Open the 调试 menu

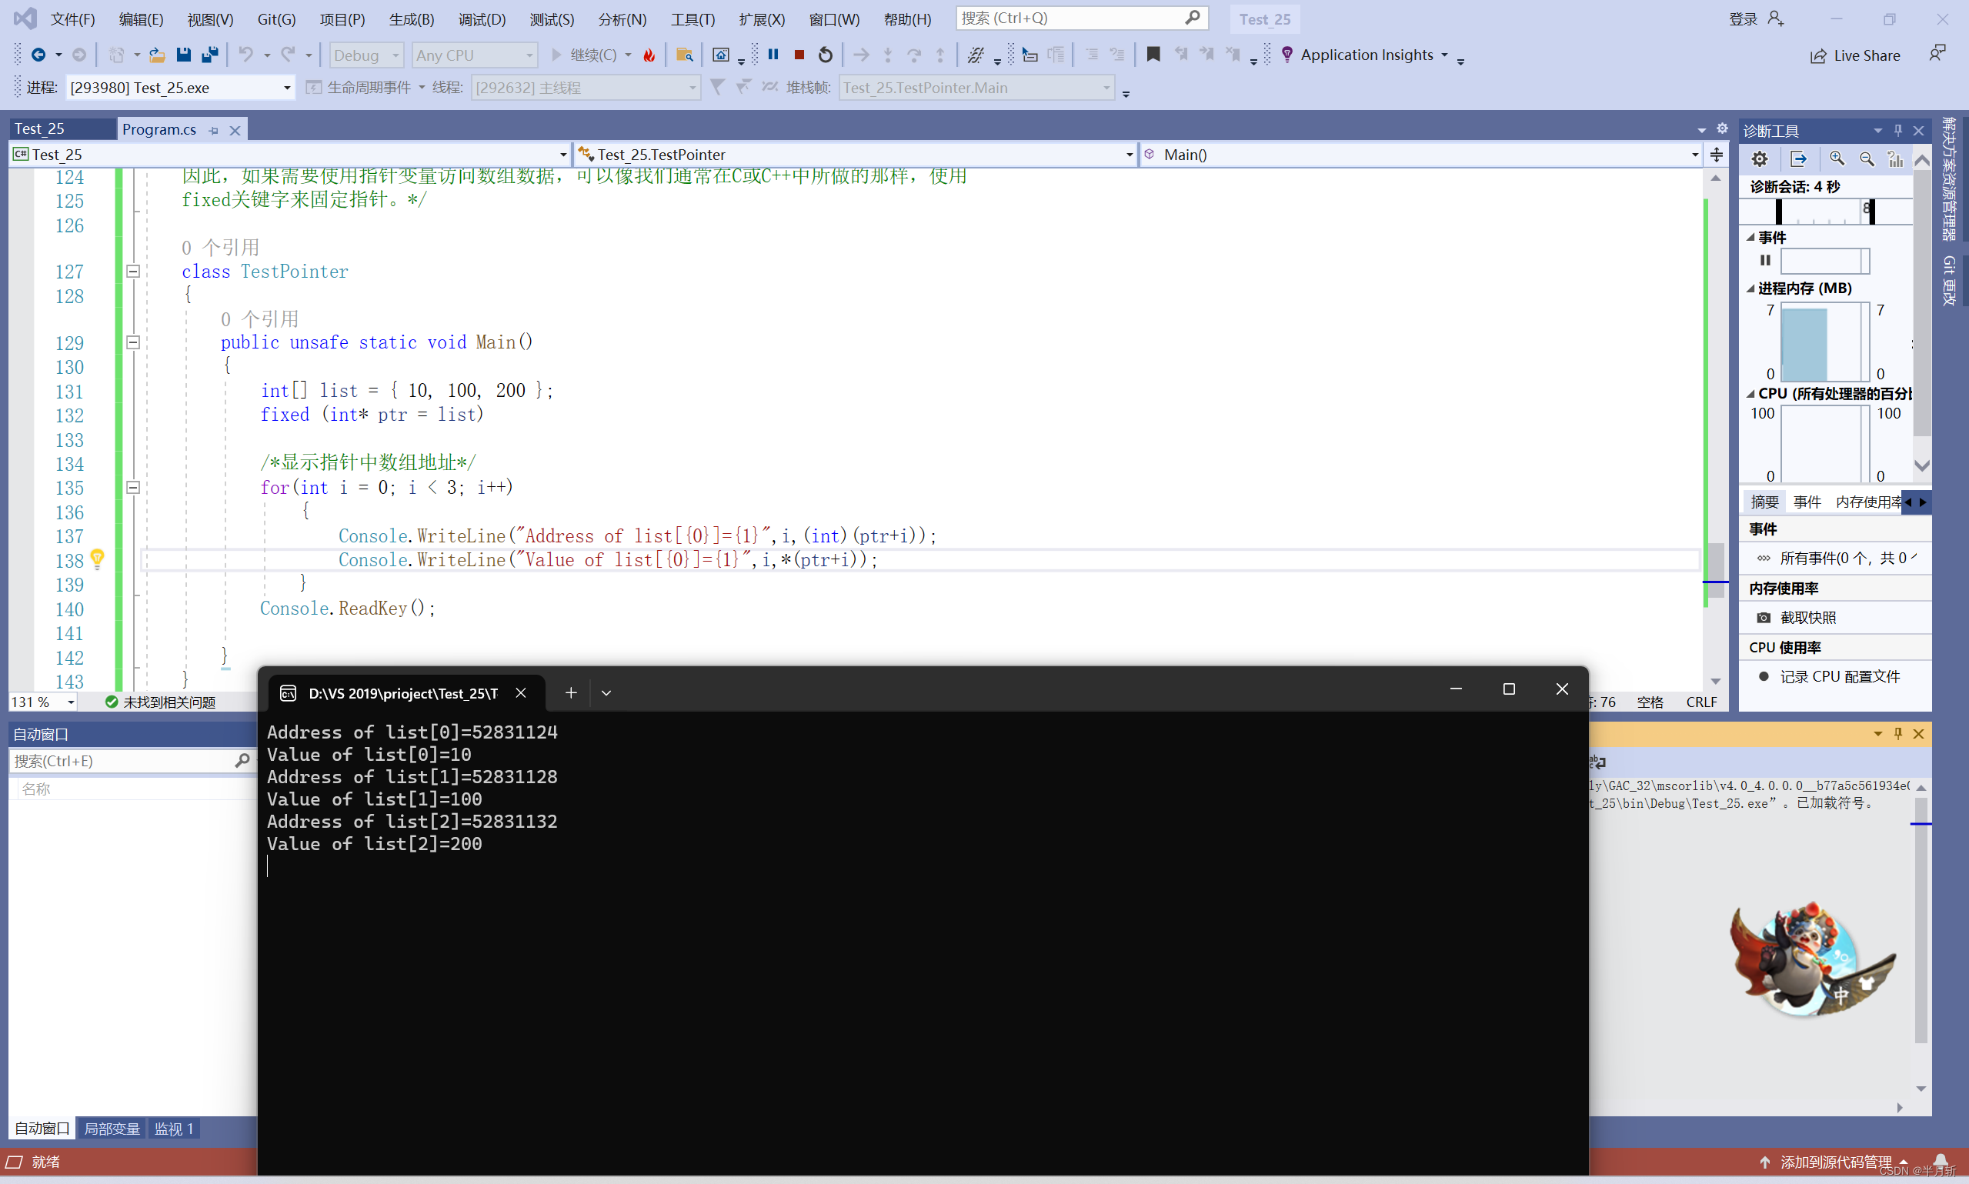click(x=479, y=18)
